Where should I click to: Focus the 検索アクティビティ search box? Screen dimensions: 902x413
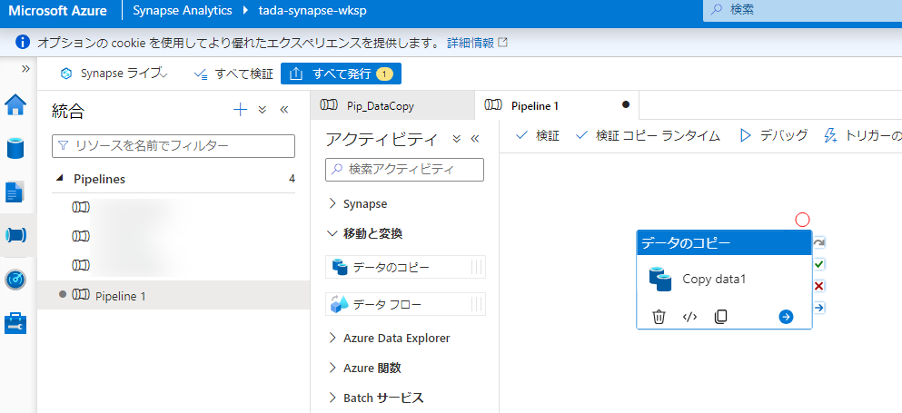pyautogui.click(x=404, y=169)
